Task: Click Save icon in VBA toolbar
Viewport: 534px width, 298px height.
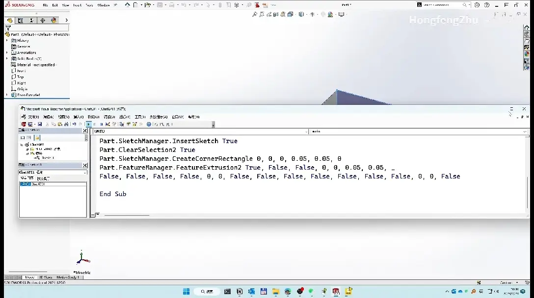Action: click(40, 124)
